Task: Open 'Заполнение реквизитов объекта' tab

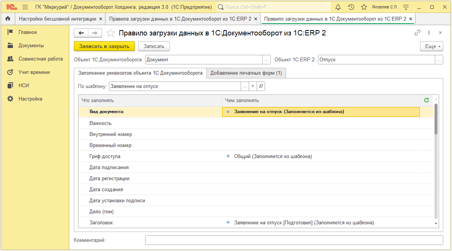Action: click(140, 73)
